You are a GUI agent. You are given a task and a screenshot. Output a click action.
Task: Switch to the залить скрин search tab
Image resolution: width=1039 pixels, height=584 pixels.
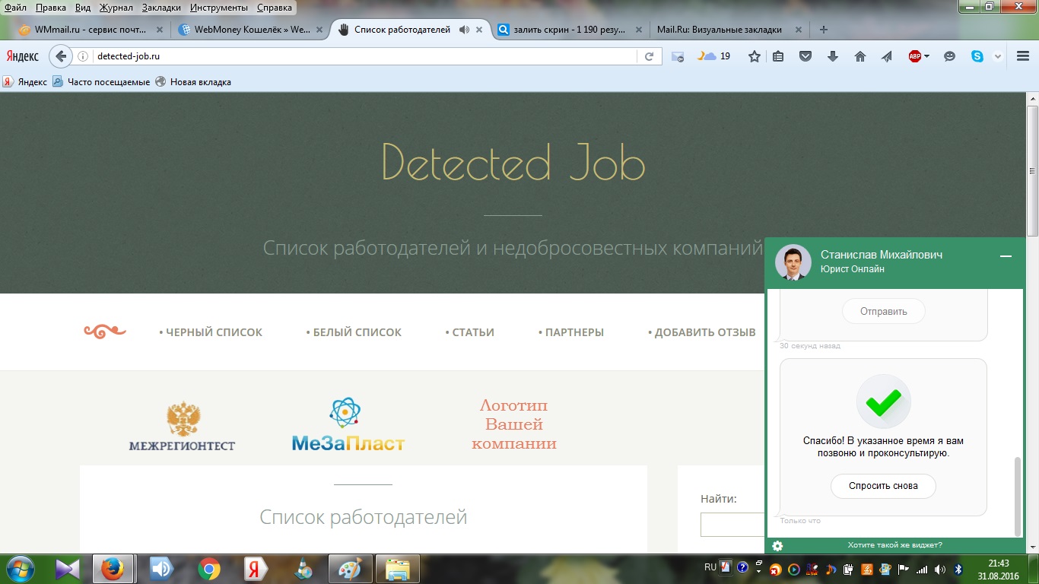click(570, 30)
